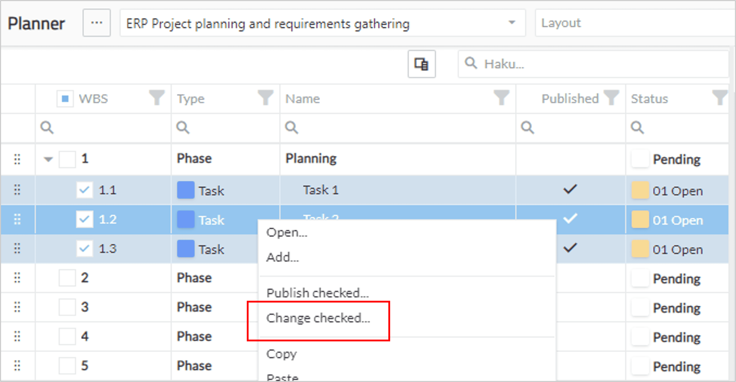Open the Name column filter funnel
This screenshot has height=382, width=736.
(x=502, y=98)
